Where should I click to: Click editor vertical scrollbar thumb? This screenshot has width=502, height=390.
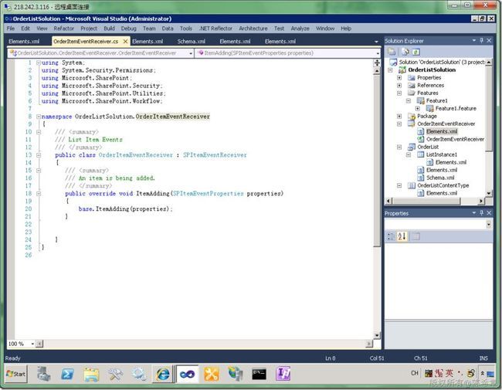(377, 161)
